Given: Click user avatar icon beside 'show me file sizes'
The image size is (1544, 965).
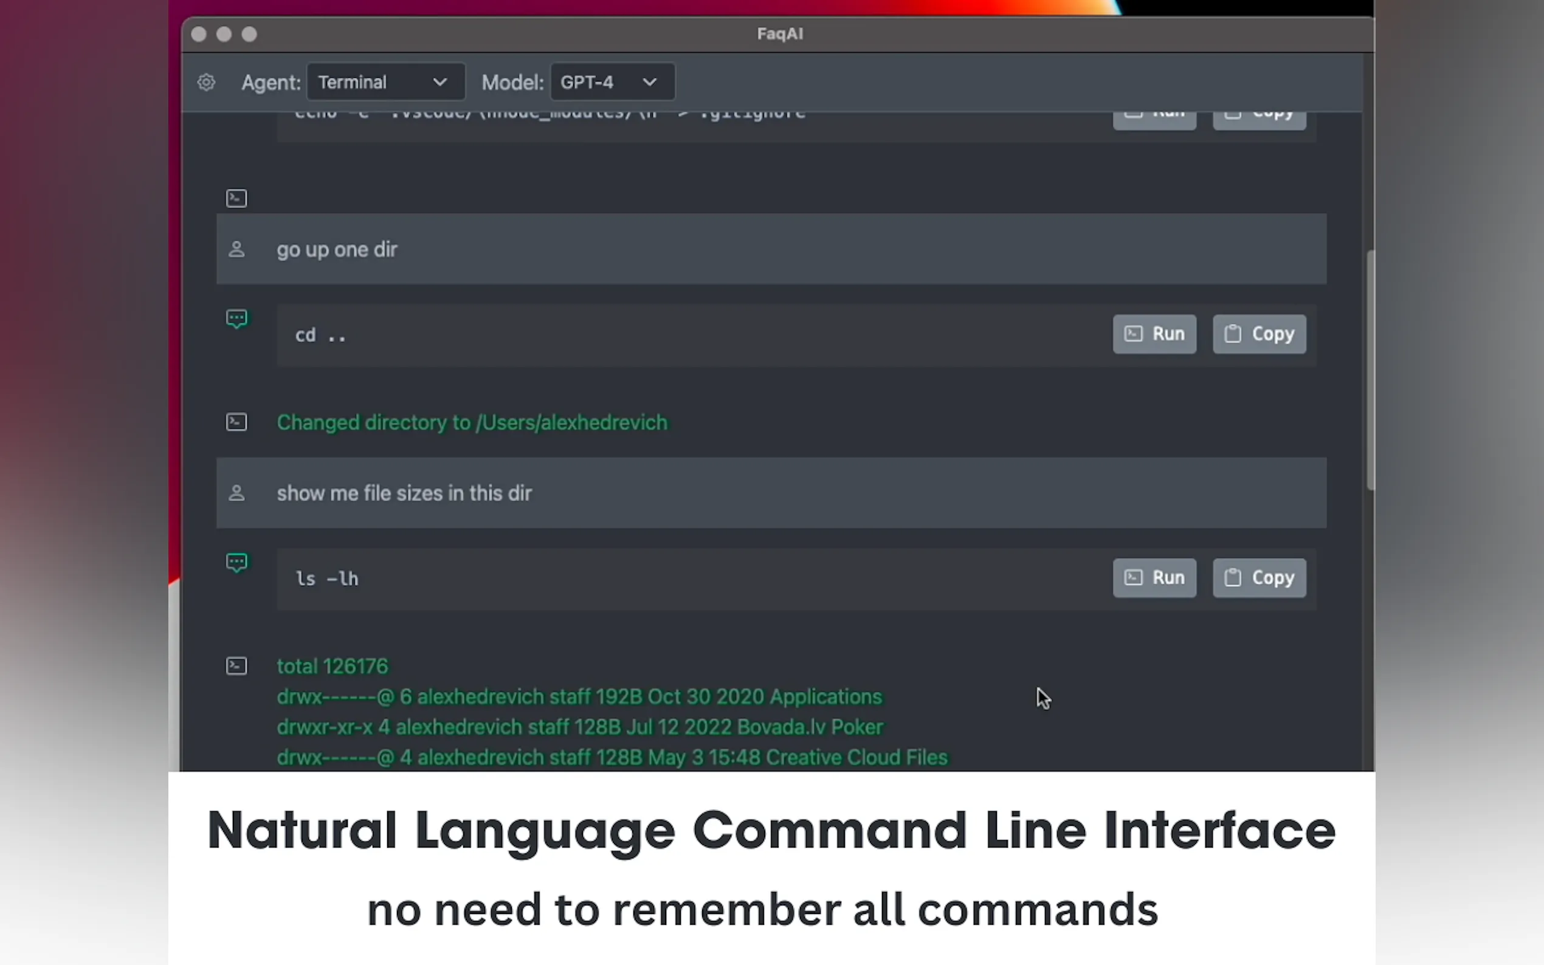Looking at the screenshot, I should 236,493.
